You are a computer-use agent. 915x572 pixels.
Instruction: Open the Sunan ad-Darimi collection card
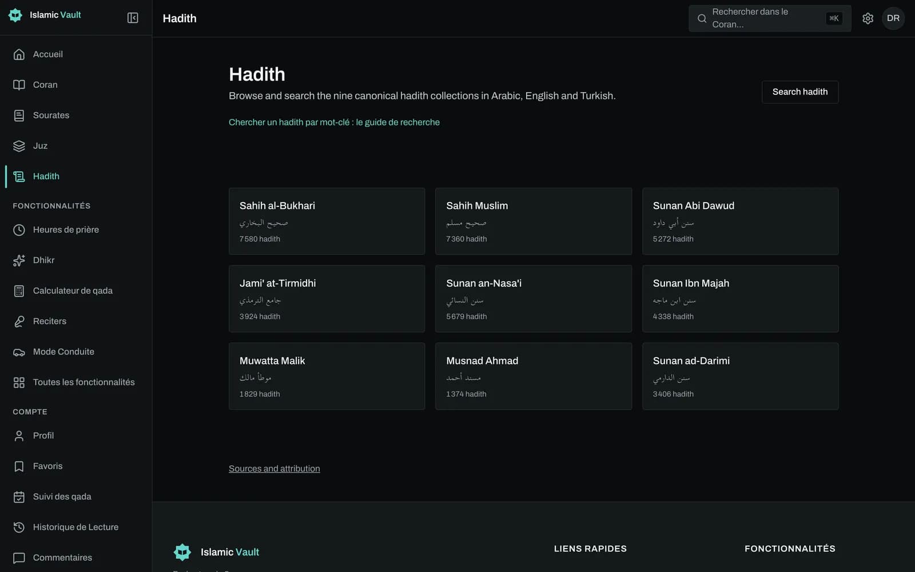(740, 376)
